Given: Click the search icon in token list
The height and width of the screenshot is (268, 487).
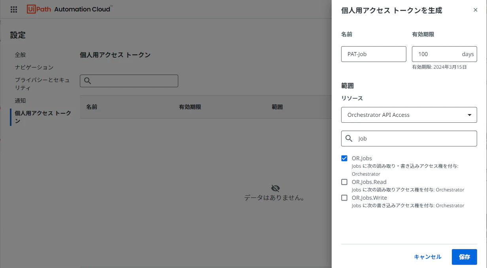Looking at the screenshot, I should 88,81.
